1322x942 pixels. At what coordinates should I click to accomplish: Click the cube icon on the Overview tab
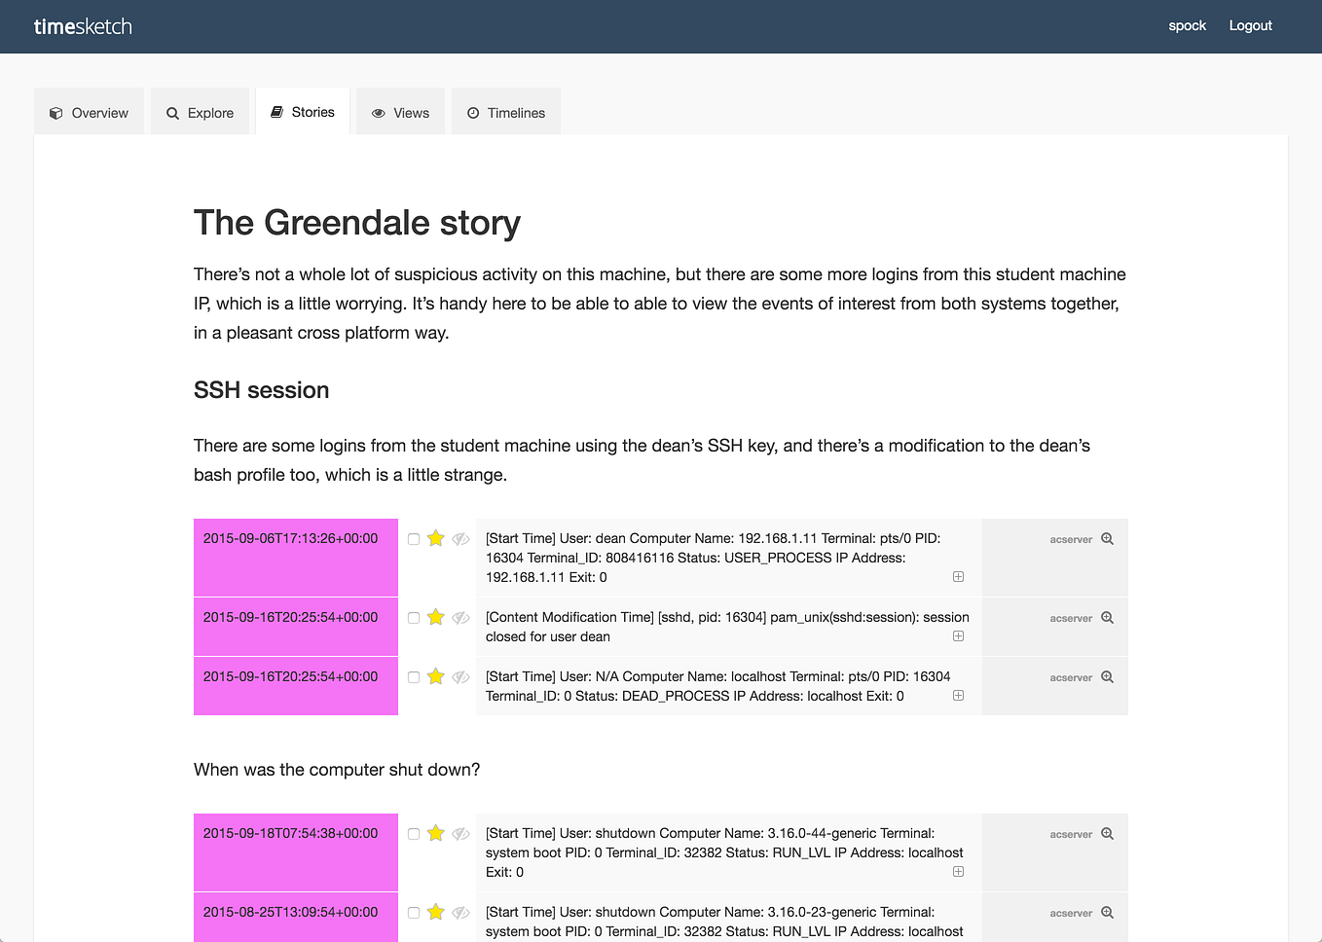56,112
